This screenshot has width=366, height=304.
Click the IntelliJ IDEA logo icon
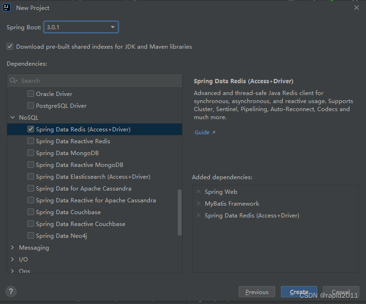coord(6,8)
